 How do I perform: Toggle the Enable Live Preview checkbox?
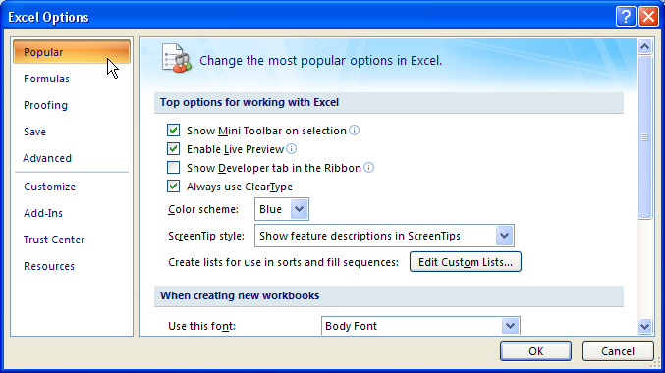[x=173, y=149]
